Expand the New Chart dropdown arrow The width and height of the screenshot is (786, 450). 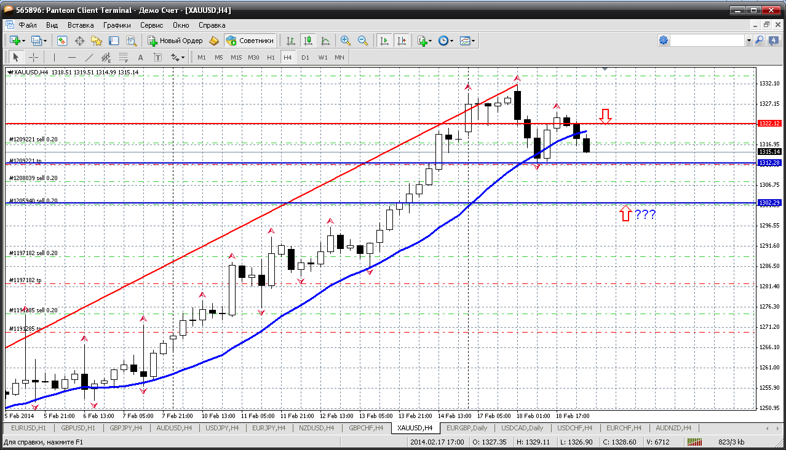23,41
